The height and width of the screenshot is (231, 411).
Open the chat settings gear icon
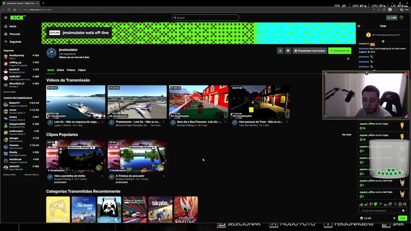pyautogui.click(x=394, y=218)
